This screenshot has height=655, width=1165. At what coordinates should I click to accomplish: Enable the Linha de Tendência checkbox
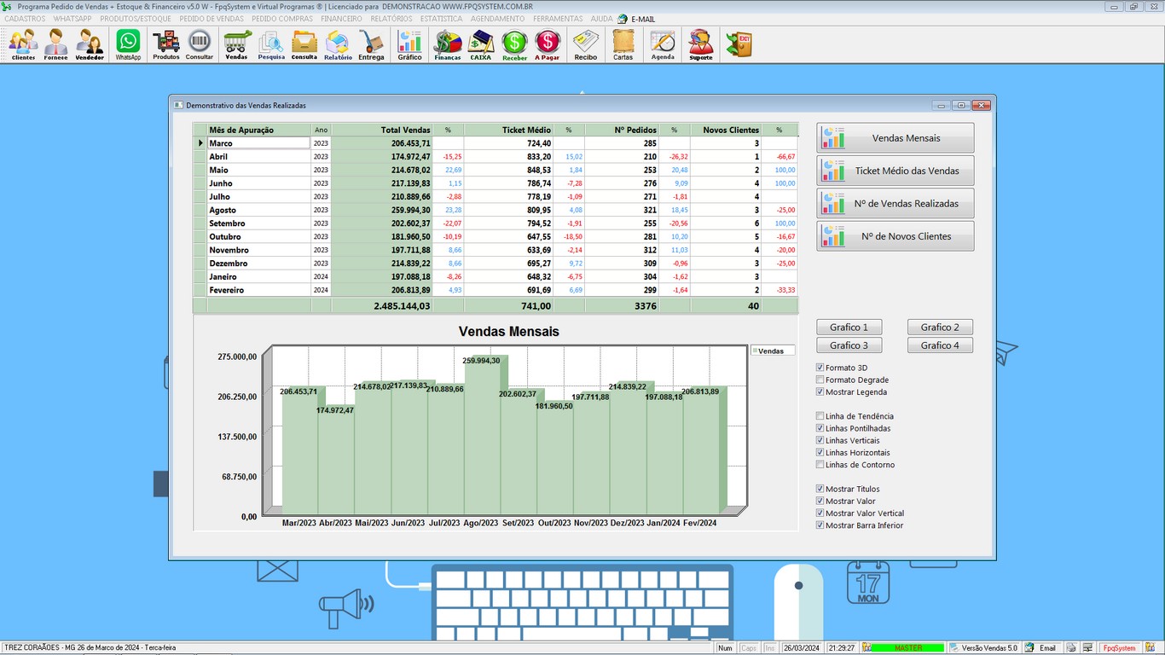(x=820, y=417)
